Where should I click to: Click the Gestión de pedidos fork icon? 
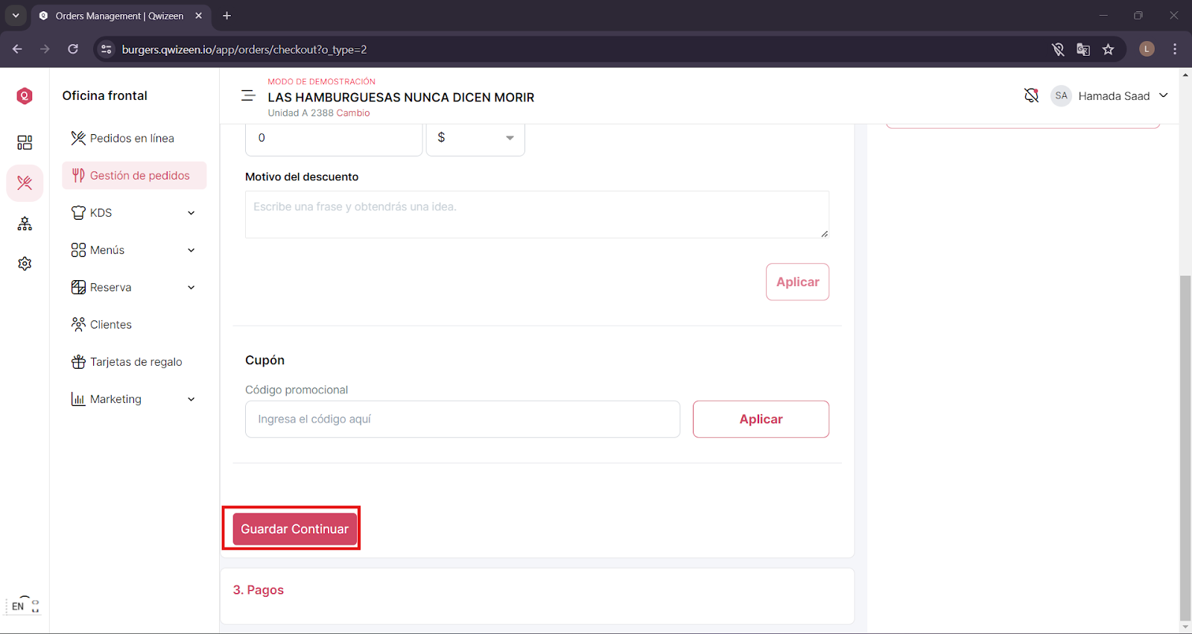(78, 176)
